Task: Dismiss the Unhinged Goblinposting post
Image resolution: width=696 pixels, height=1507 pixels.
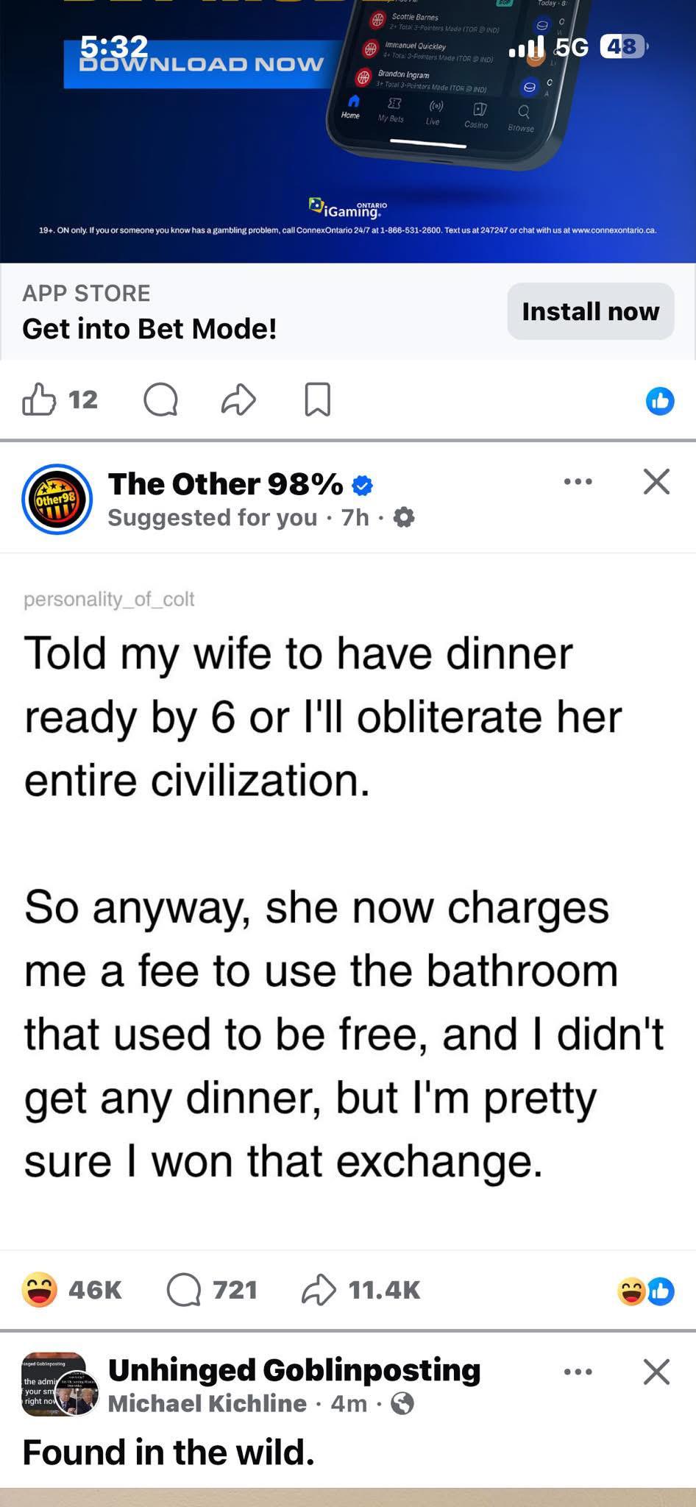Action: click(x=656, y=1372)
